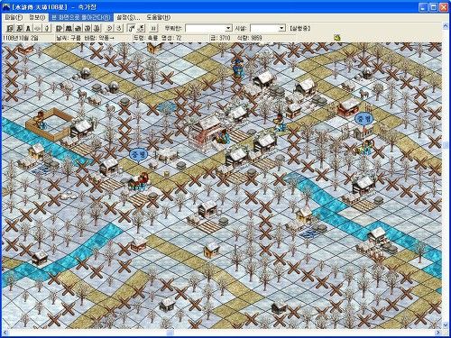This screenshot has width=451, height=338.
Task: Click inside the 무뢰한 combo box field
Action: pos(206,28)
